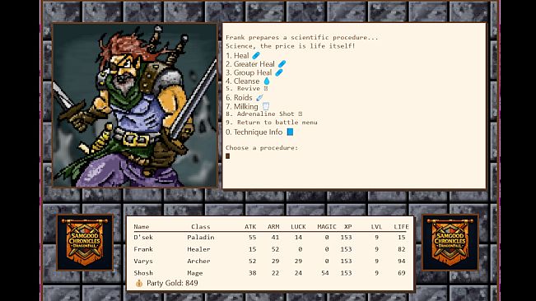Click the pill icon beside Group Heal
The image size is (536, 301).
pos(279,72)
